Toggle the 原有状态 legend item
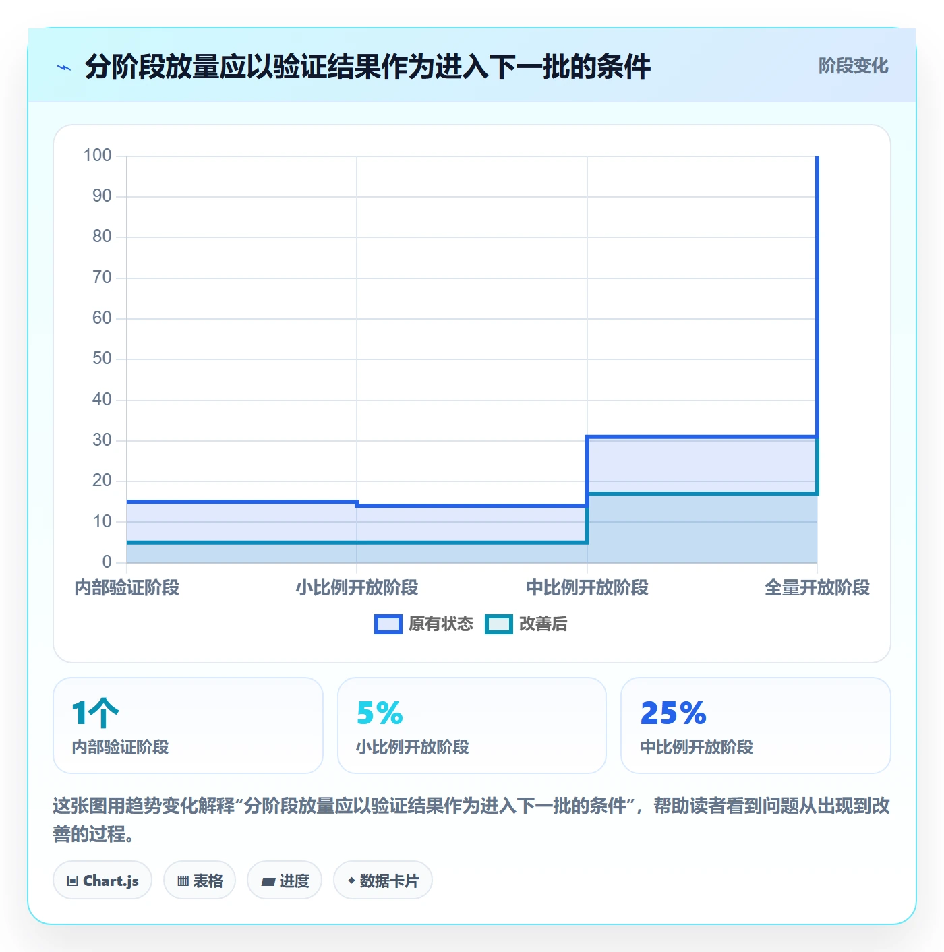Image resolution: width=944 pixels, height=952 pixels. 423,624
